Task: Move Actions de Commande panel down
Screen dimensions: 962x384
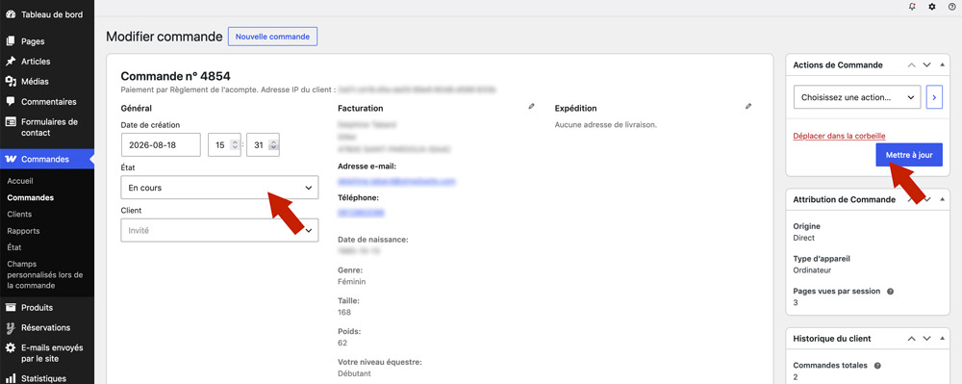Action: (927, 65)
